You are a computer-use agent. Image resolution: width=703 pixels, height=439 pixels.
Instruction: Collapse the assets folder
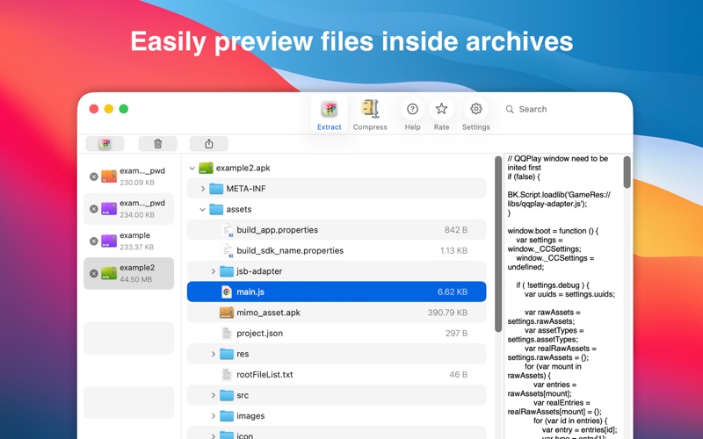tap(203, 210)
